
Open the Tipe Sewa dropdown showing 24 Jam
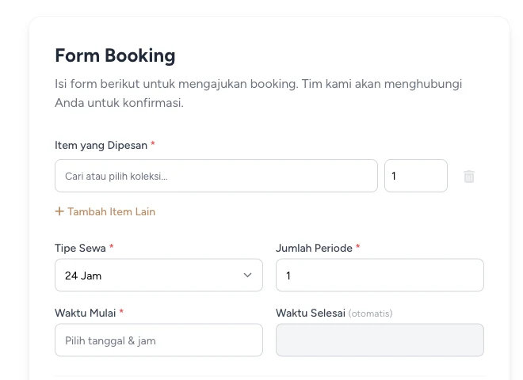158,275
